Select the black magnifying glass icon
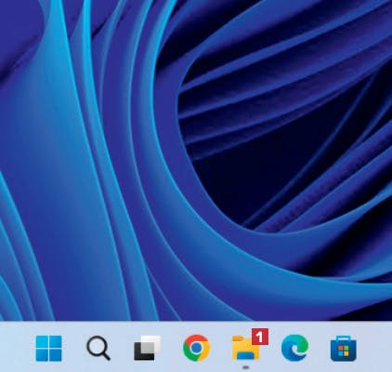This screenshot has height=372, width=392. coord(98,348)
